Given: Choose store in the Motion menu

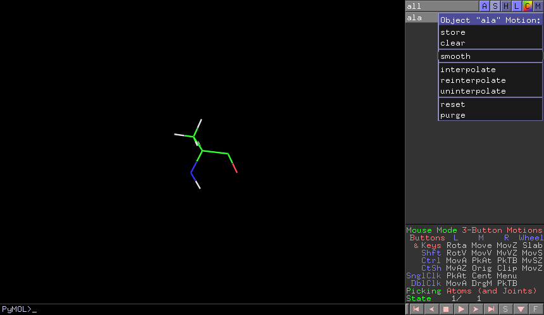Looking at the screenshot, I should 453,32.
